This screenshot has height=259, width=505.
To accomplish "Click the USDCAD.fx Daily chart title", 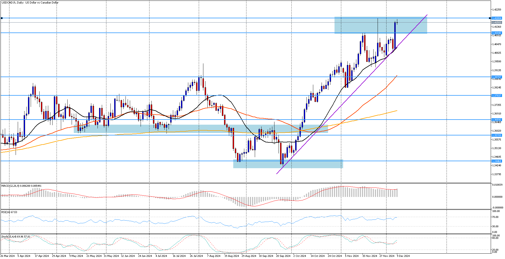I will [30, 3].
